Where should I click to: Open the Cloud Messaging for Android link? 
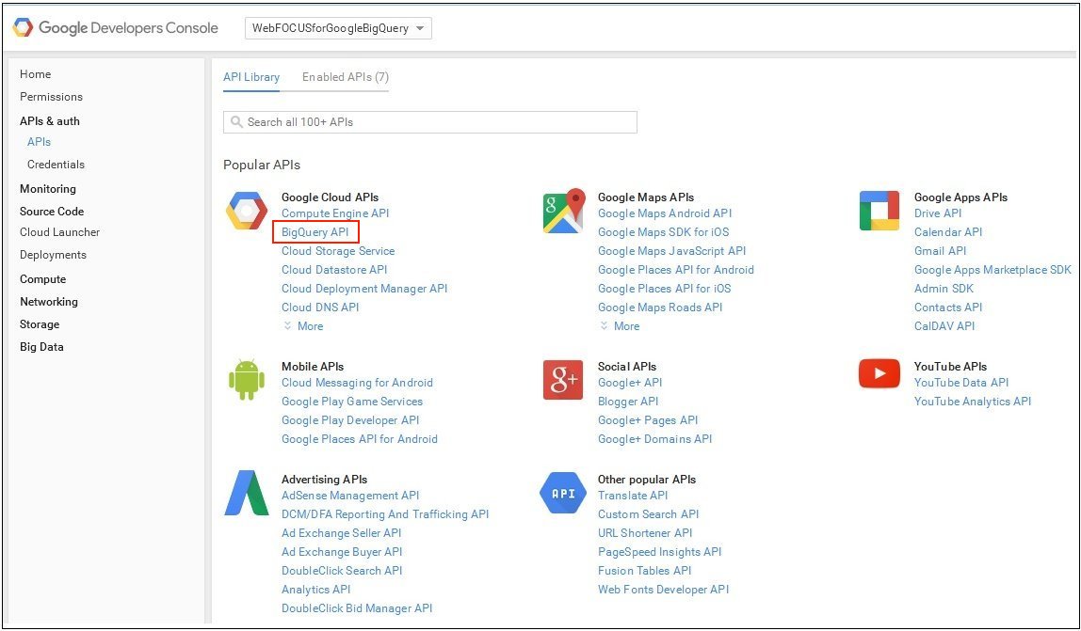pyautogui.click(x=357, y=383)
